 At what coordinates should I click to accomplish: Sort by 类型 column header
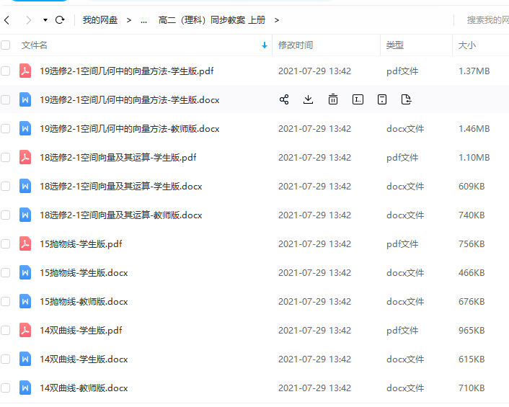(395, 45)
